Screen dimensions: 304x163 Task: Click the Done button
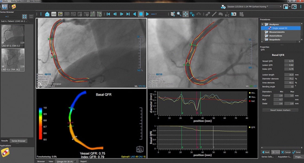click(296, 152)
